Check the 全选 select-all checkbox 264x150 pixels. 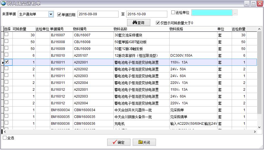coord(5,138)
